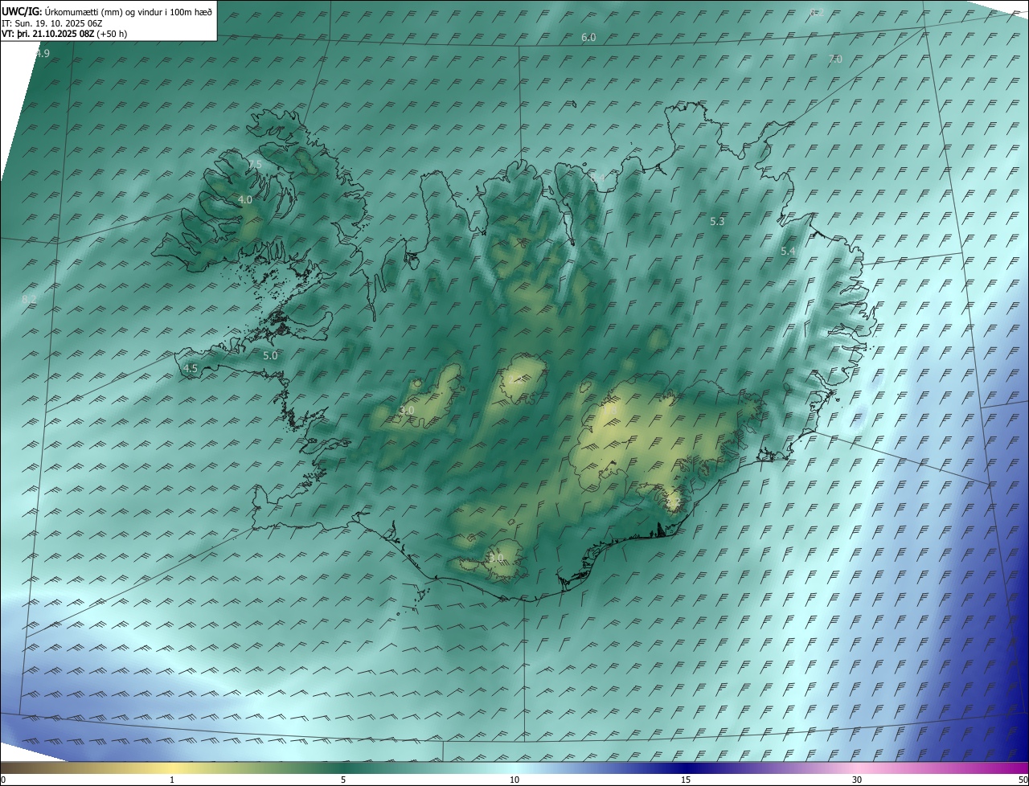Click the 30 tick on the color scale
This screenshot has width=1029, height=786.
[857, 780]
